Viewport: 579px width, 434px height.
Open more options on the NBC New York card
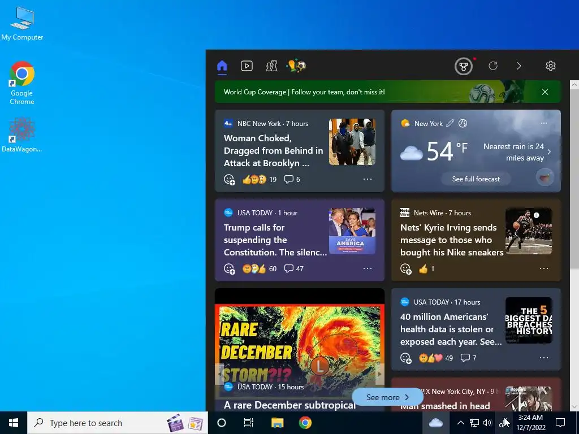tap(368, 179)
